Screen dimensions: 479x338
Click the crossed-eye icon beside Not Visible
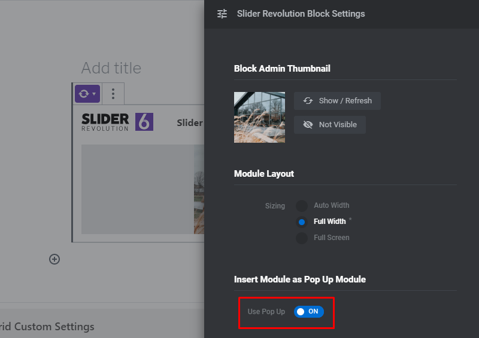point(308,125)
